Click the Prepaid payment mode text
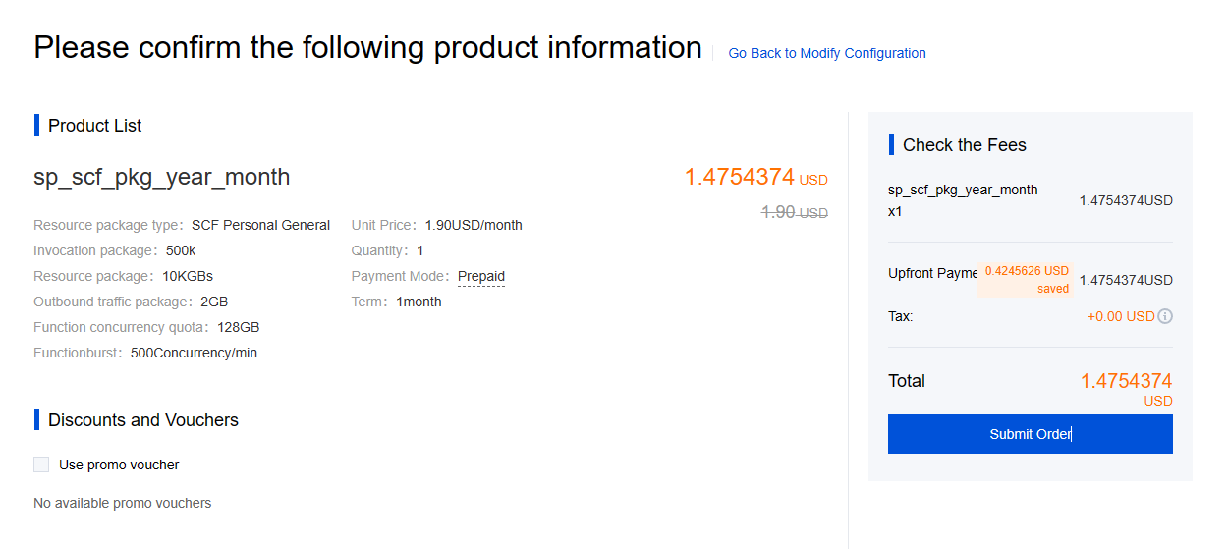The height and width of the screenshot is (549, 1228). 481,276
